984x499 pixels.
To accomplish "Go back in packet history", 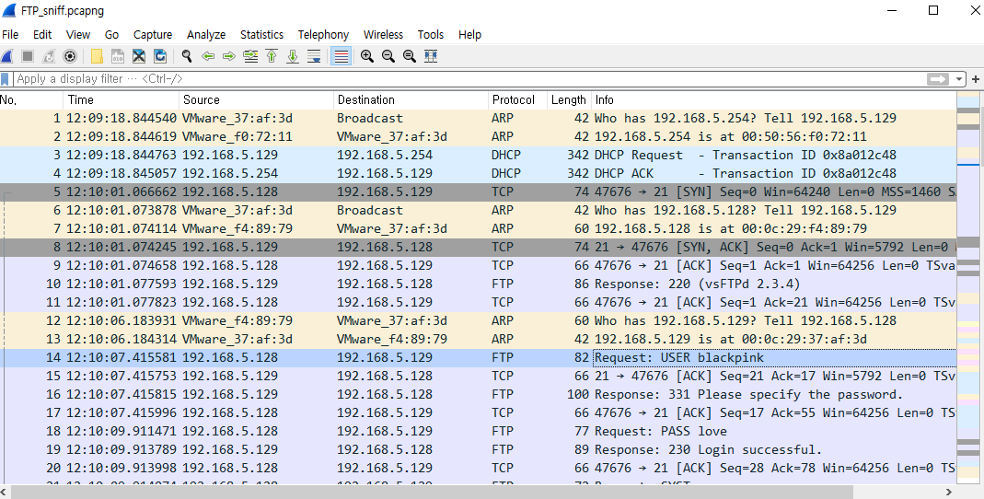I will pyautogui.click(x=208, y=56).
